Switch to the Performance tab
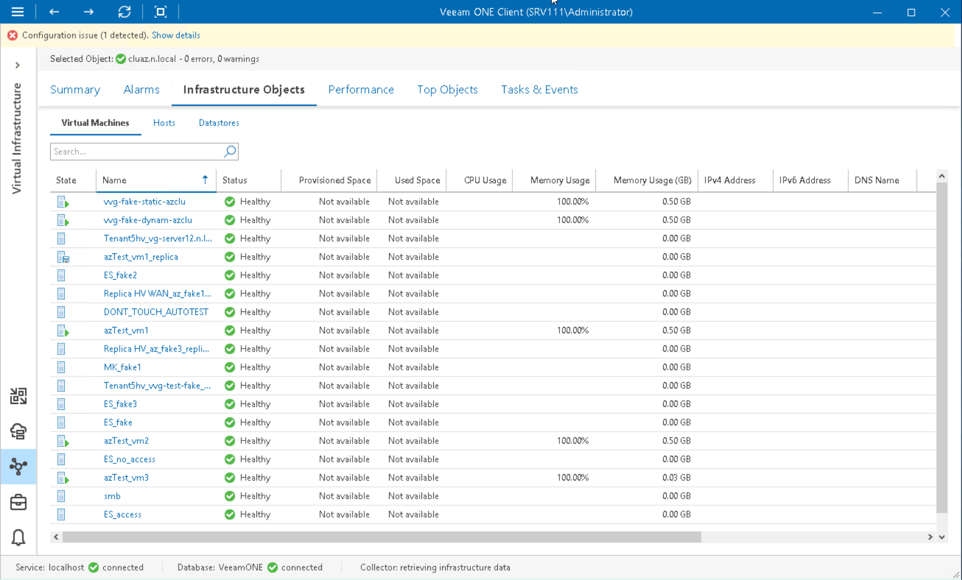 [x=361, y=90]
